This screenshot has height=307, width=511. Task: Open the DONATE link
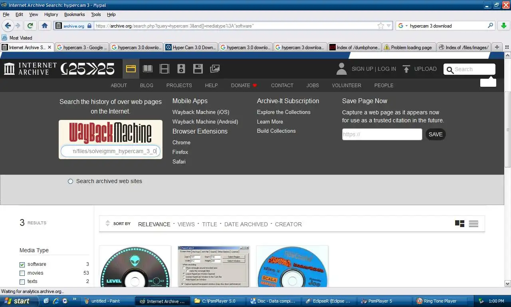244,85
